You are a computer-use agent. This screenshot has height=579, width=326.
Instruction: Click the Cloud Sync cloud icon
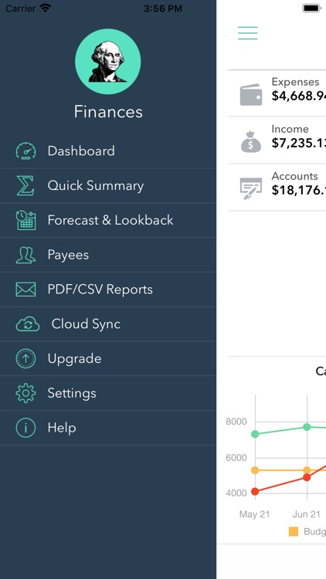point(27,323)
